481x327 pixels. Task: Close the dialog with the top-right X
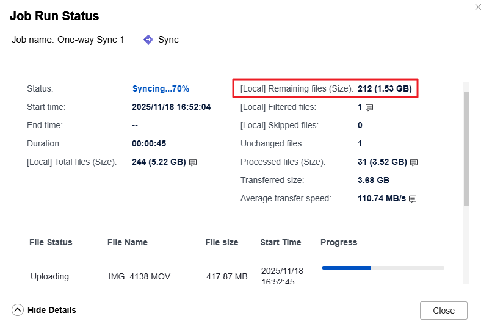pos(477,7)
